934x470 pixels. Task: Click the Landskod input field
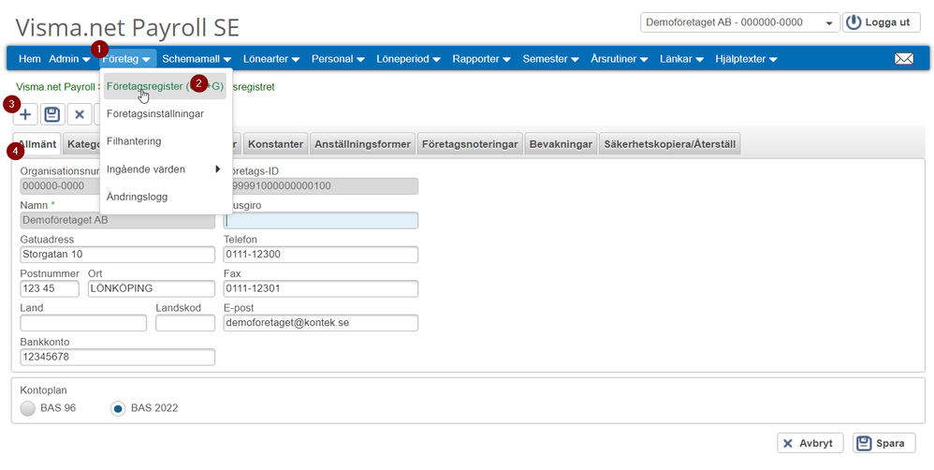(x=185, y=323)
